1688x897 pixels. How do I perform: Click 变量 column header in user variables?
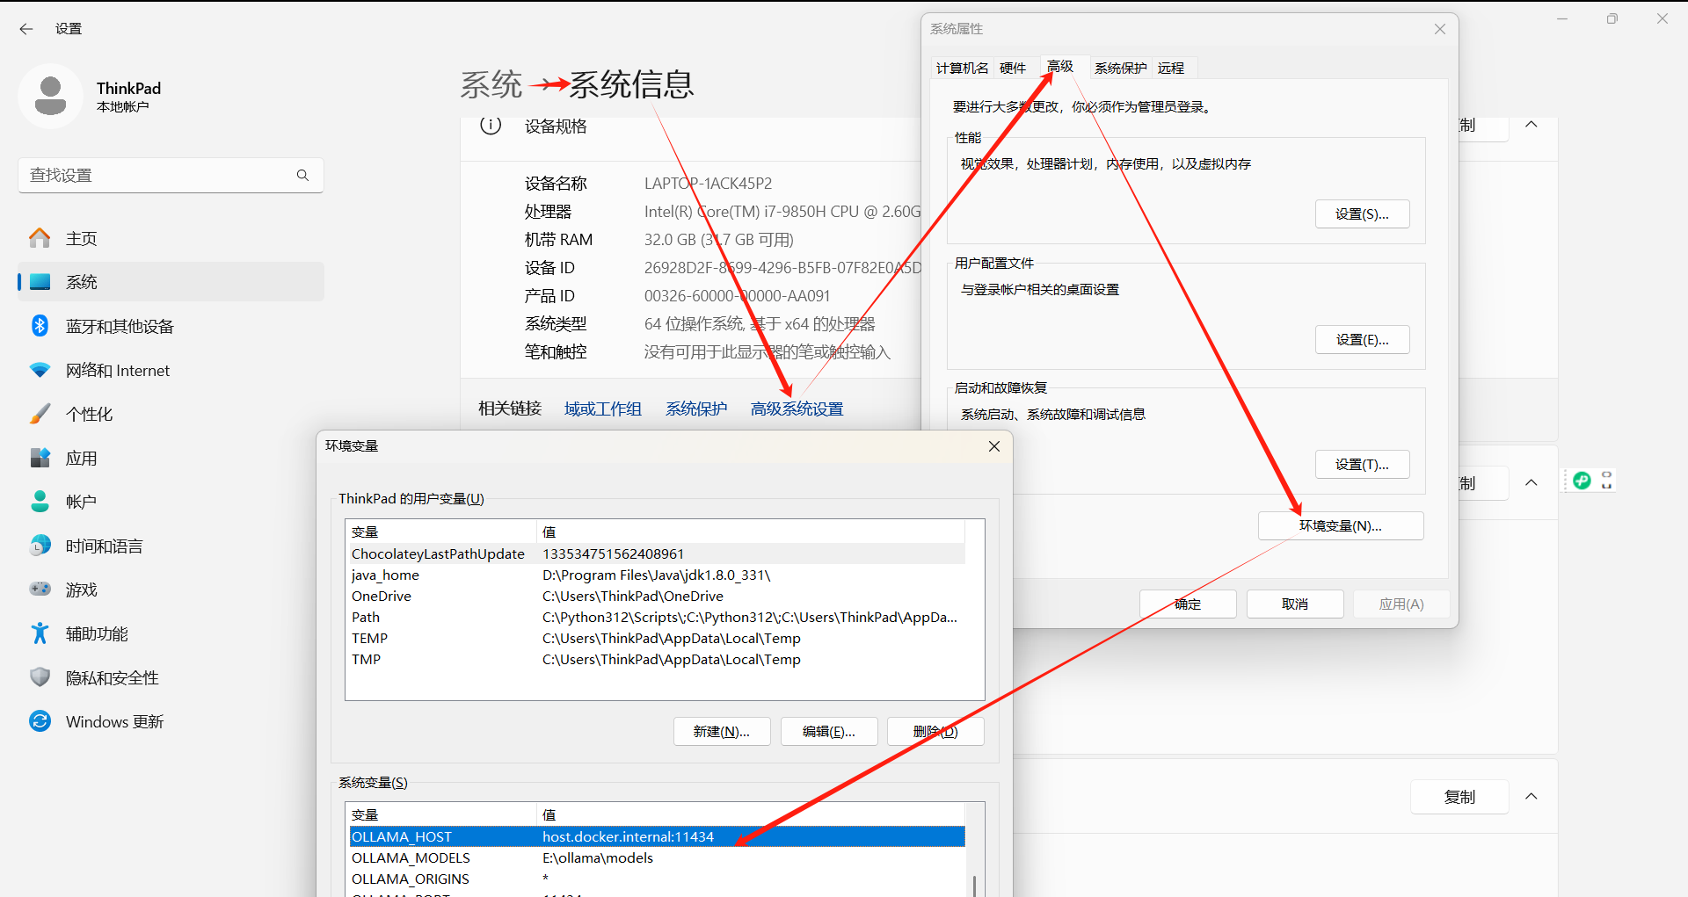(442, 532)
